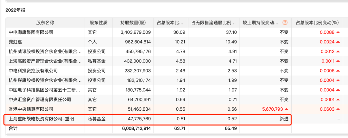The height and width of the screenshot is (138, 348).
Task: Click the red up arrow beside 0.0011
Action: point(338,61)
